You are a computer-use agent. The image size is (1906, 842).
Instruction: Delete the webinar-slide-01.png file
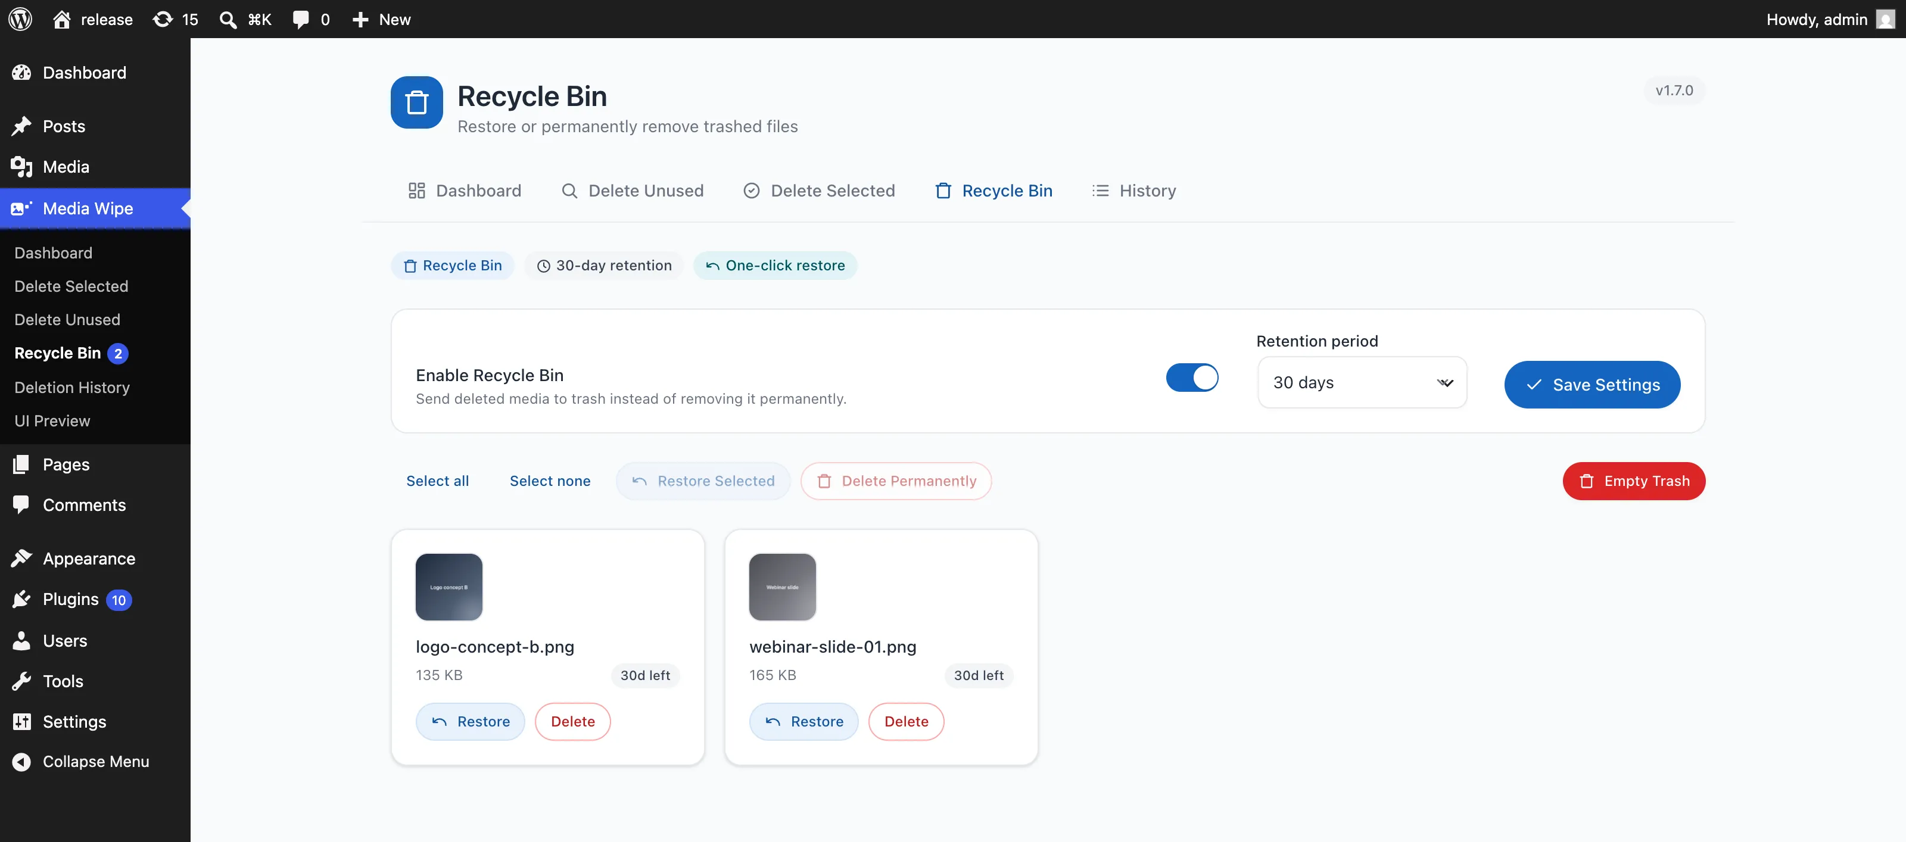coord(905,721)
